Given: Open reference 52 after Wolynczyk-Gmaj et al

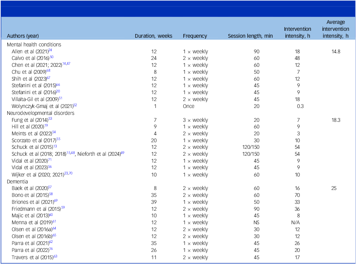Looking at the screenshot, I should (75, 105).
